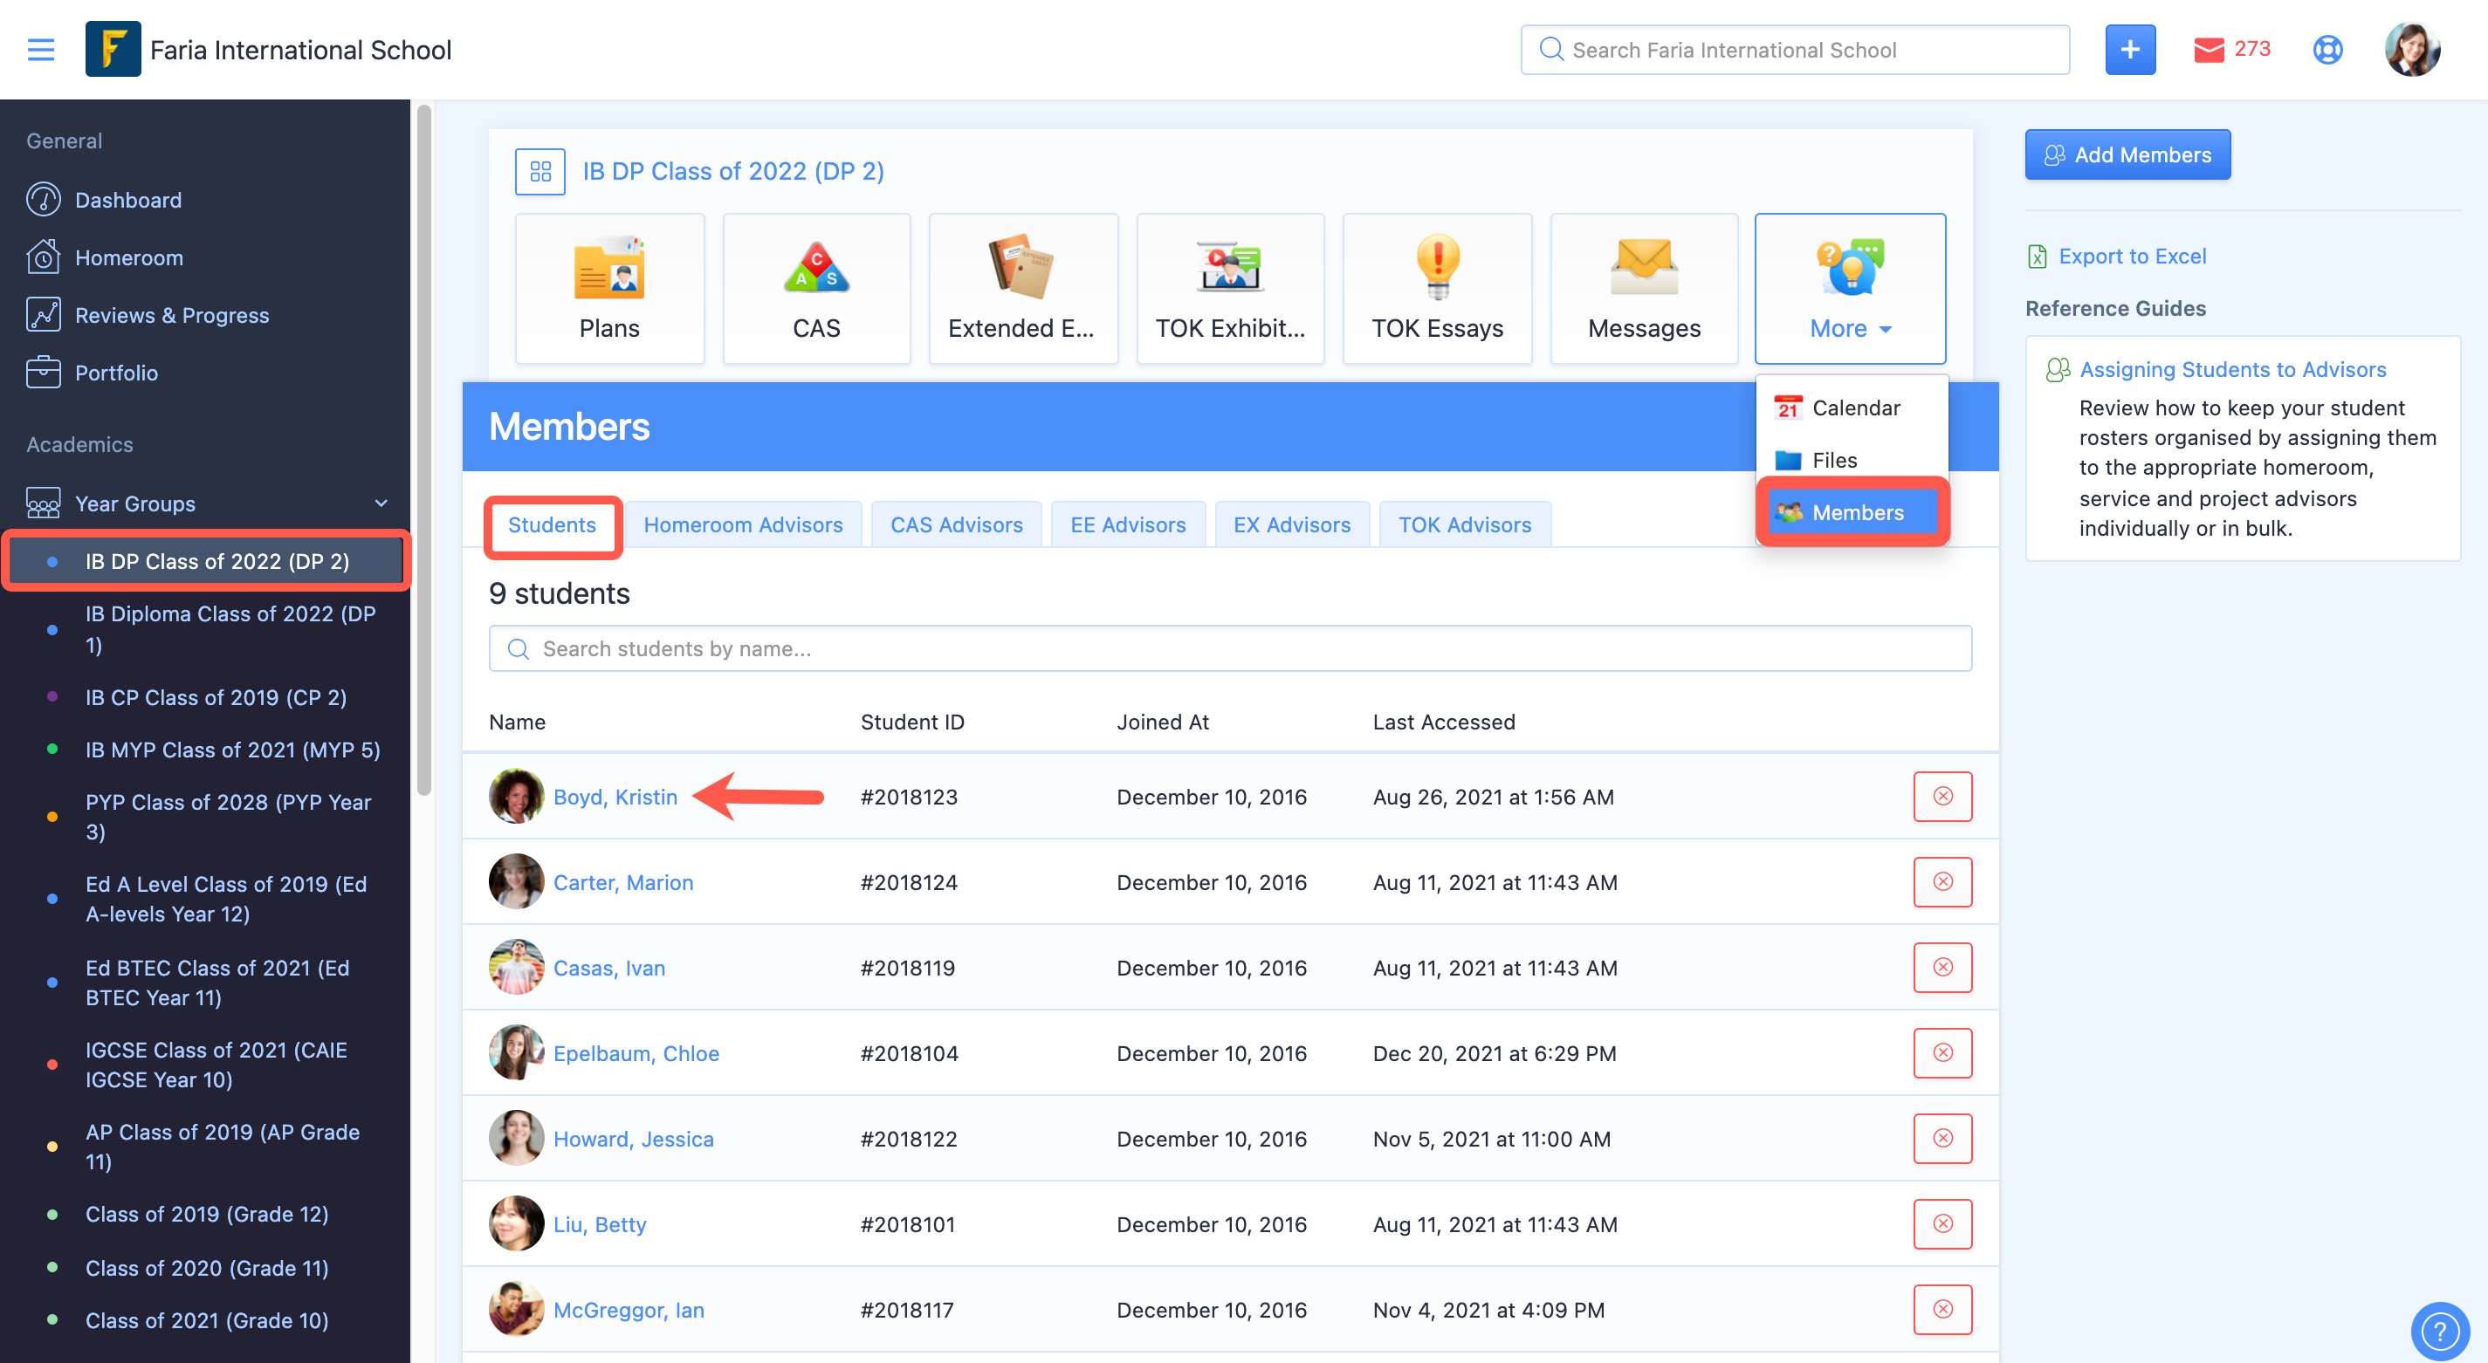Click the Export to Excel link
Viewport: 2488px width, 1363px height.
(2131, 256)
